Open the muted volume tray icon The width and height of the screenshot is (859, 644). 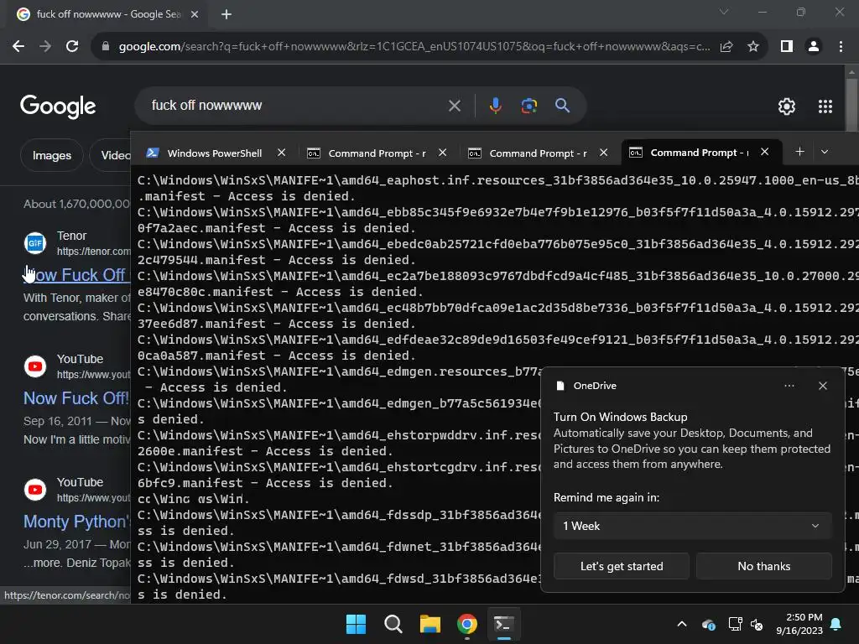click(757, 624)
